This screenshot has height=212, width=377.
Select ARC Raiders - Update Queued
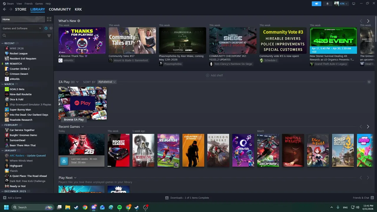[x=28, y=155]
